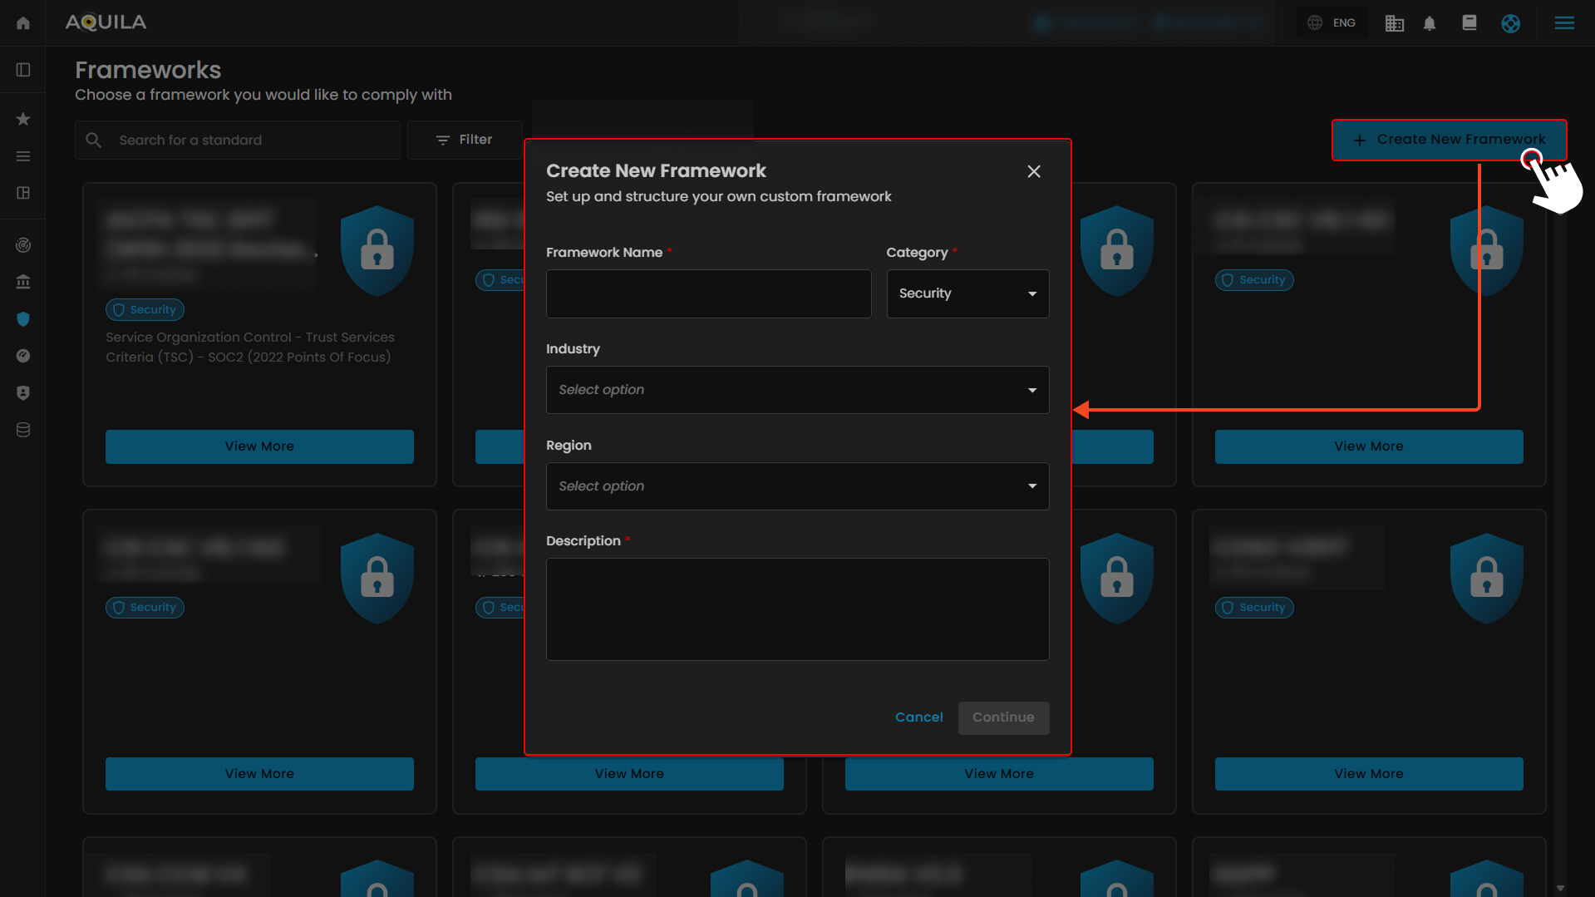
Task: Click the bank institution icon in sidebar
Action: coord(23,282)
